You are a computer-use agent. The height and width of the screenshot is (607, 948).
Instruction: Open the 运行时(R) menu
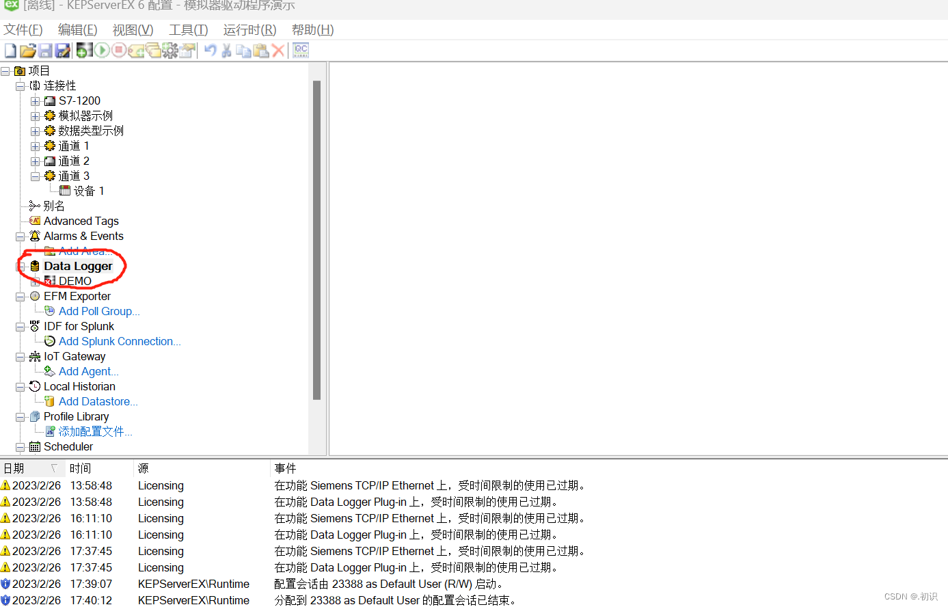250,30
